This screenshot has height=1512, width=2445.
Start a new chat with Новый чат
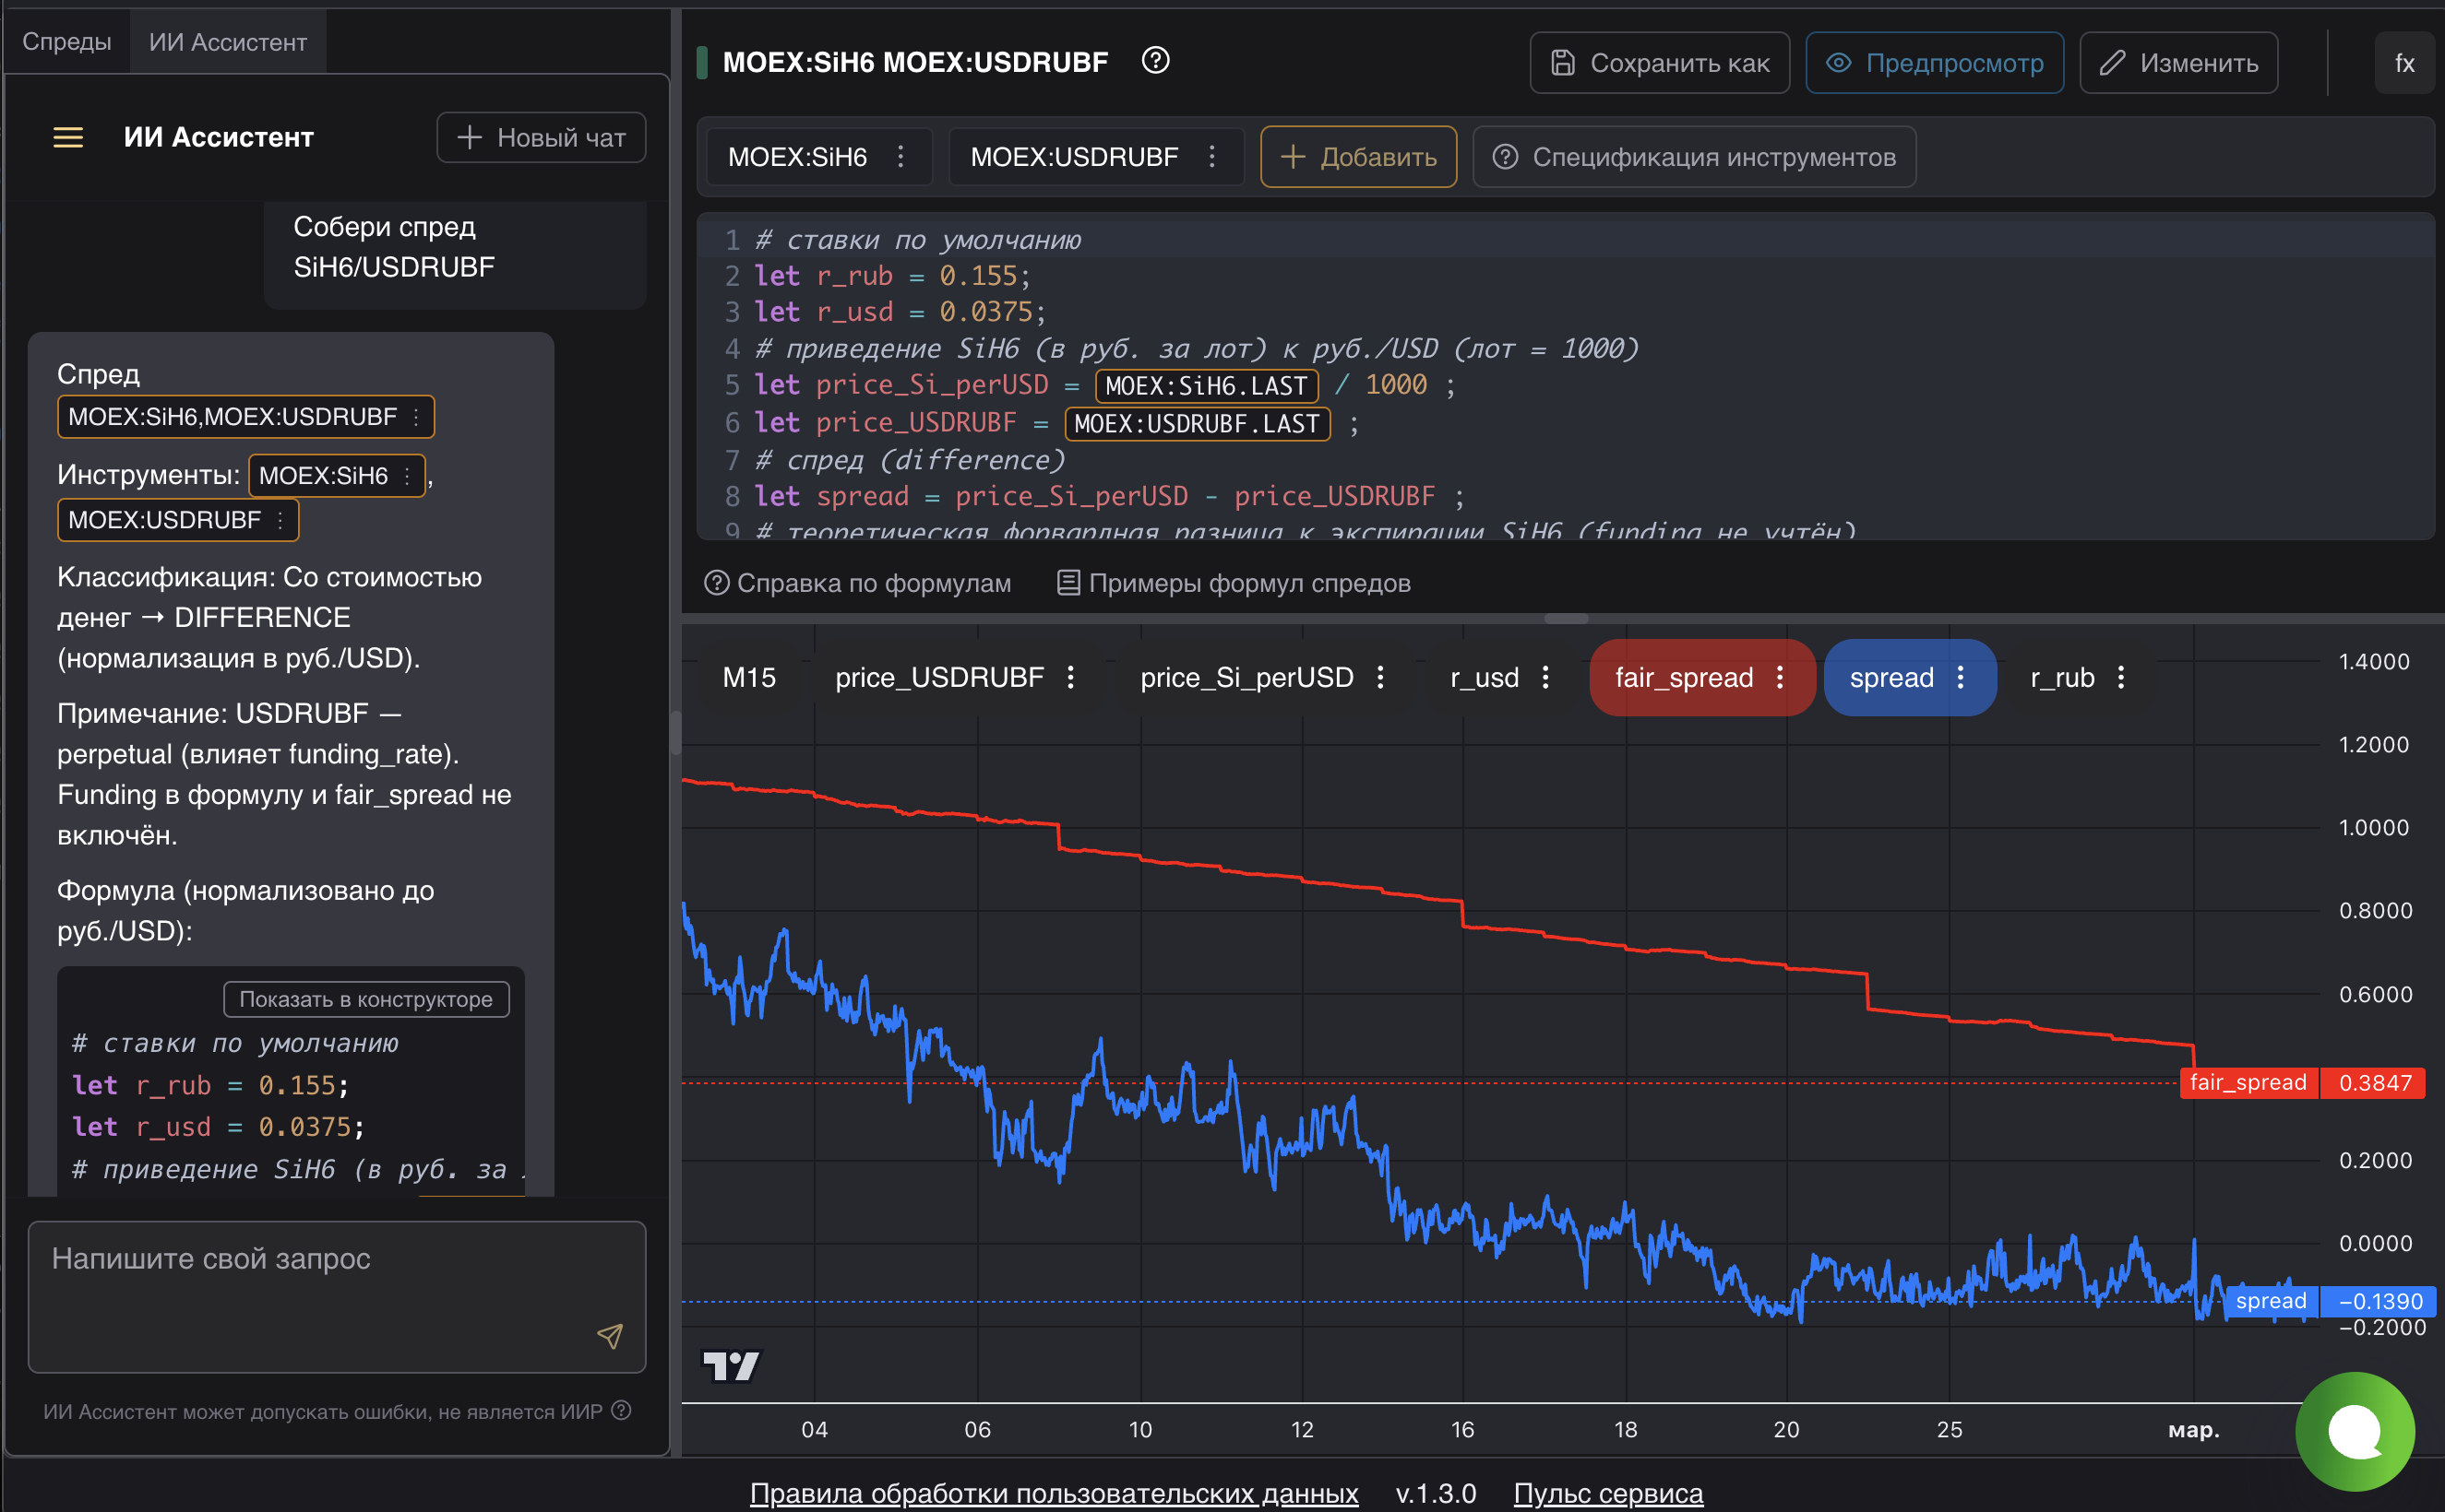tap(542, 137)
